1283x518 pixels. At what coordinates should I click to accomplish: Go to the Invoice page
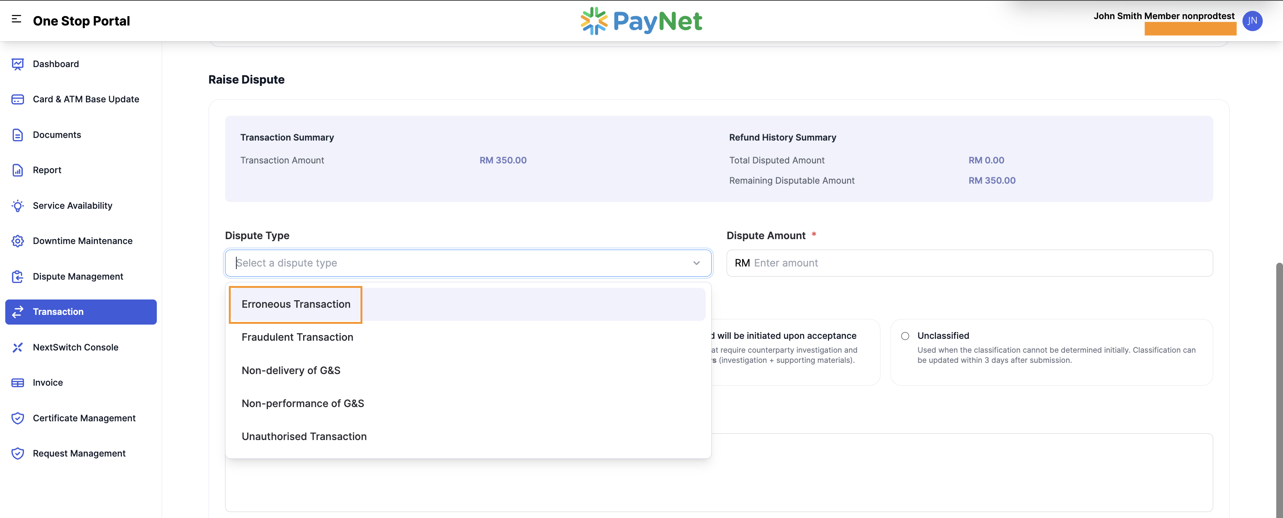pyautogui.click(x=81, y=383)
